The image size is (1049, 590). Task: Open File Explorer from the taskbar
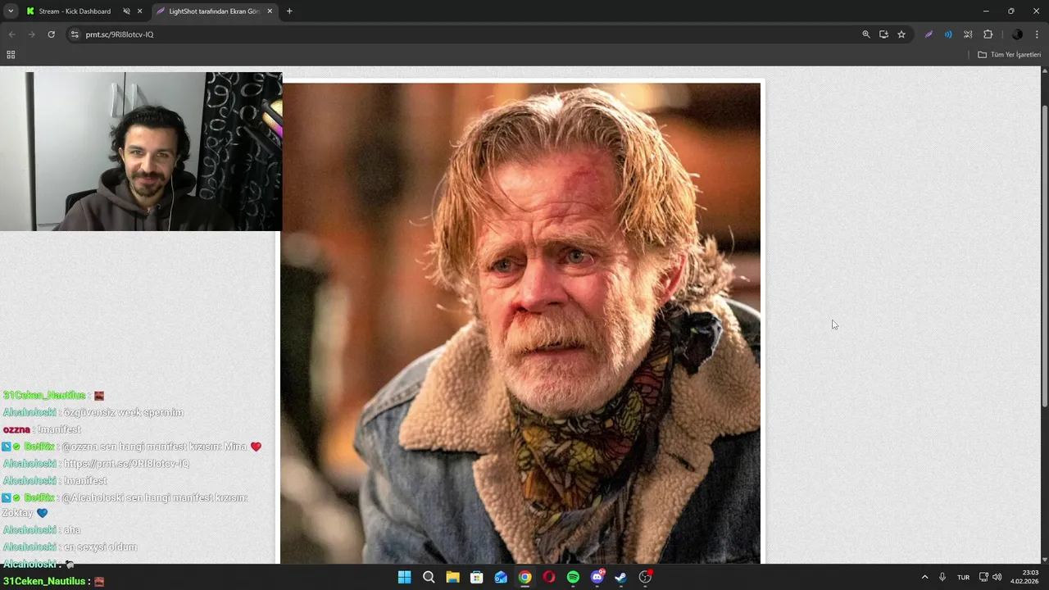click(452, 577)
